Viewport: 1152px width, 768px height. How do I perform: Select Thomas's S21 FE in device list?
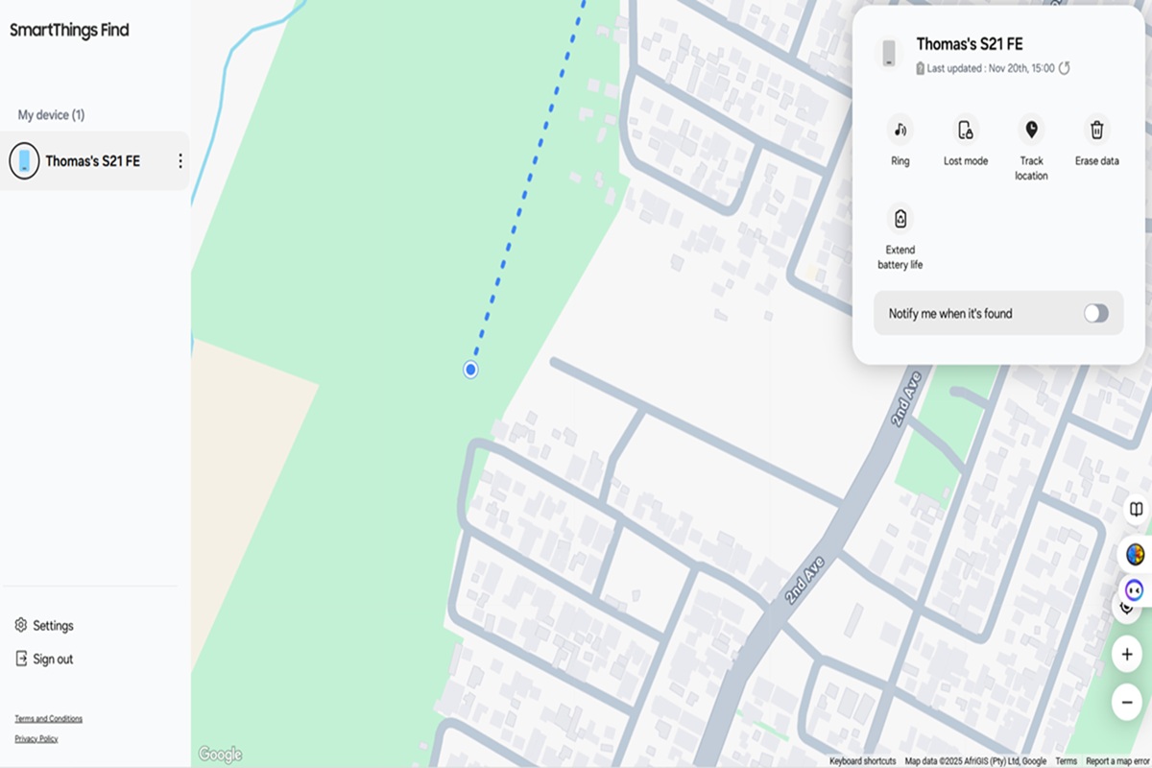(94, 161)
